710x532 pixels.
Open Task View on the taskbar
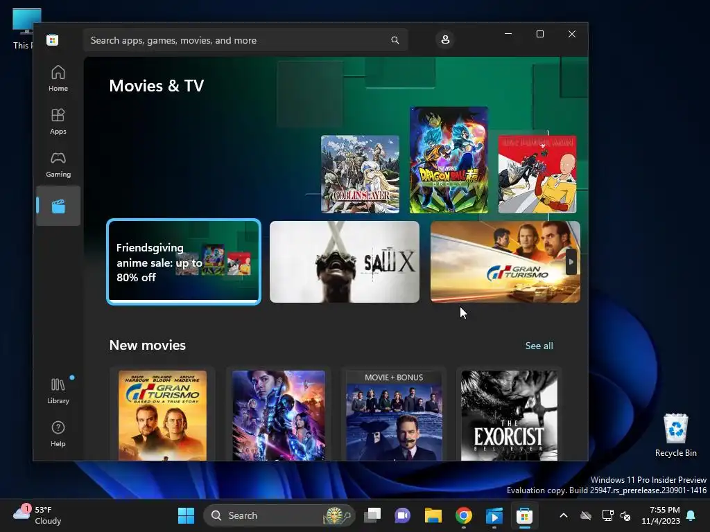[x=372, y=515]
